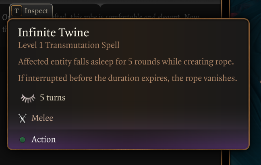This screenshot has width=261, height=165.
Task: Click the word 'rope.' ending the first description line
Action: click(224, 63)
